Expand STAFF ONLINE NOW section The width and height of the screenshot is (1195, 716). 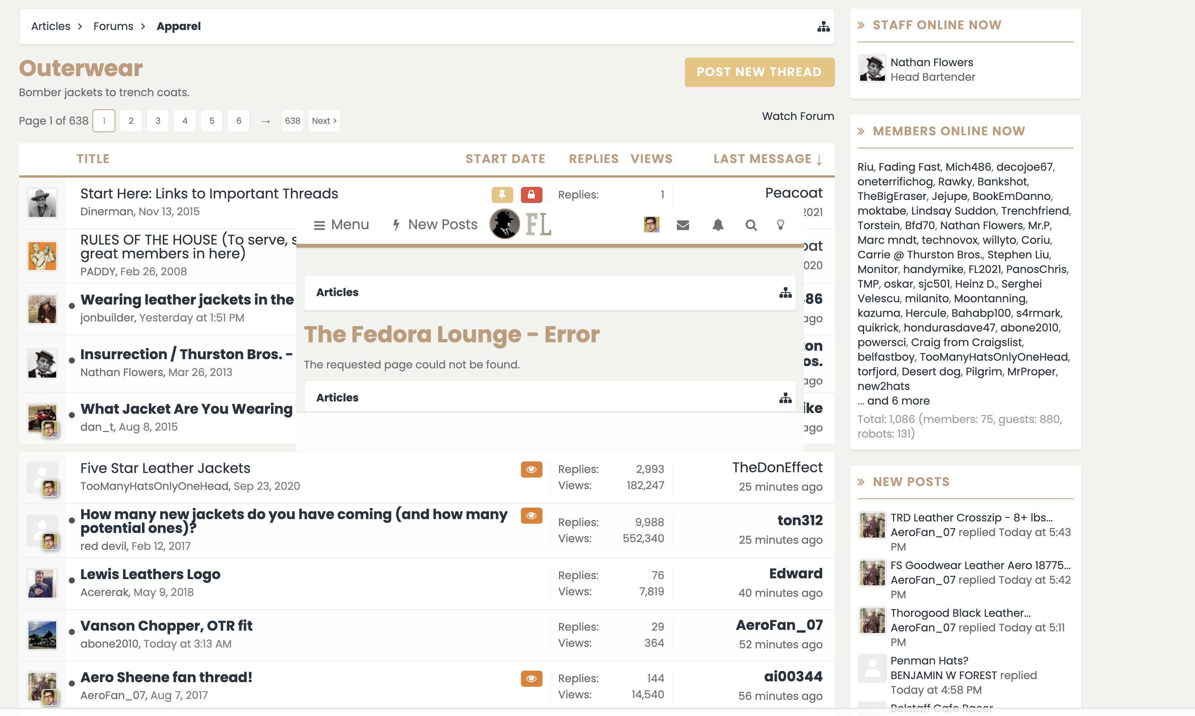[937, 25]
